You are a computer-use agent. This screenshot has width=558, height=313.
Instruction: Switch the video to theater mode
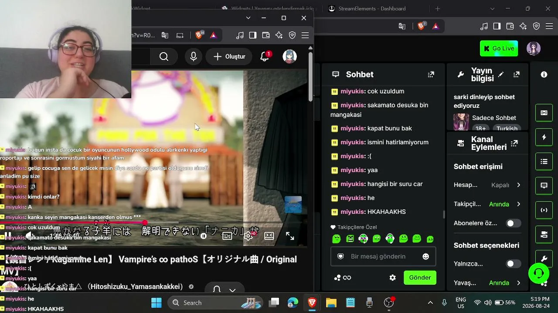pyautogui.click(x=269, y=236)
